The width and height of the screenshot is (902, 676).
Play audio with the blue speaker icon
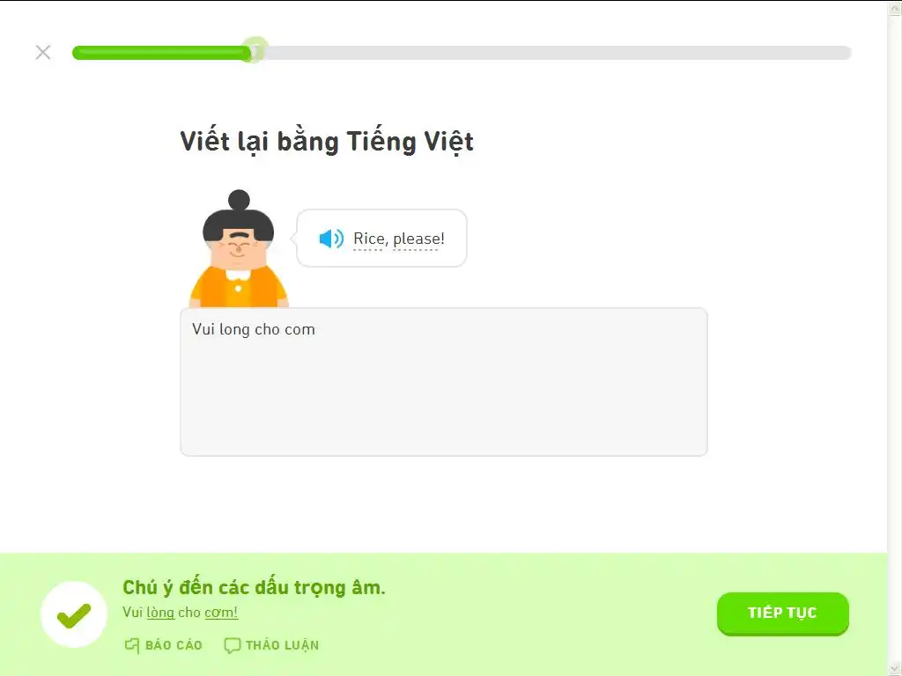pyautogui.click(x=331, y=239)
